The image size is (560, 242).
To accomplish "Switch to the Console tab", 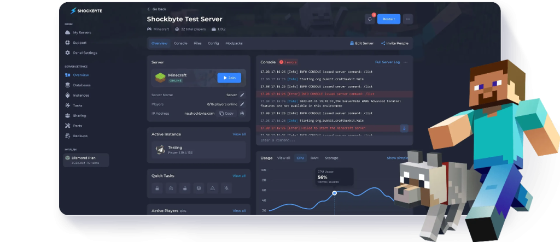I will 180,43.
